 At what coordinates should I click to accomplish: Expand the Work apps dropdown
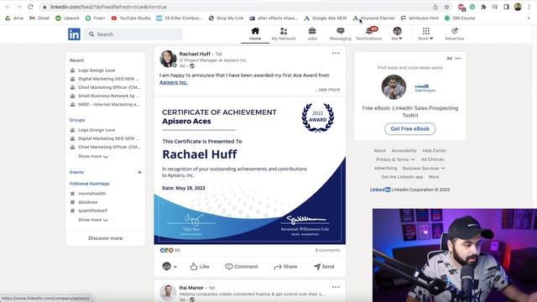tap(425, 34)
